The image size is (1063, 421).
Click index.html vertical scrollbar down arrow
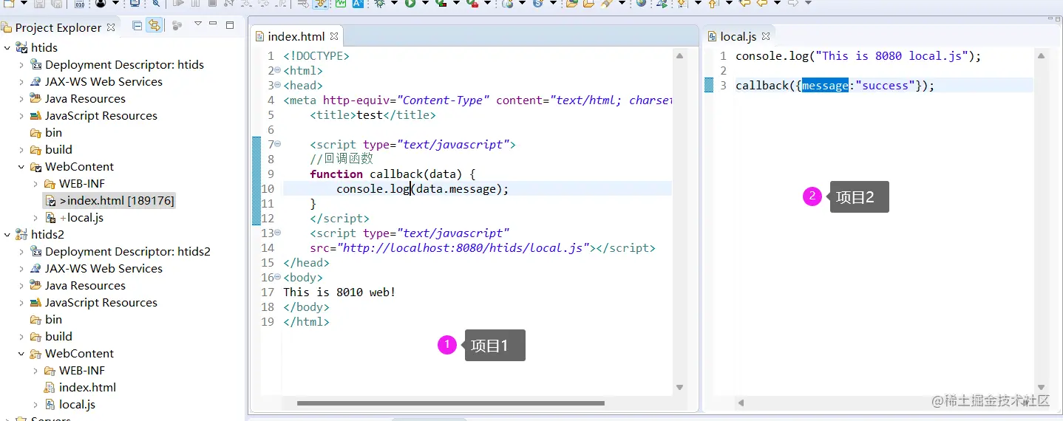point(679,388)
